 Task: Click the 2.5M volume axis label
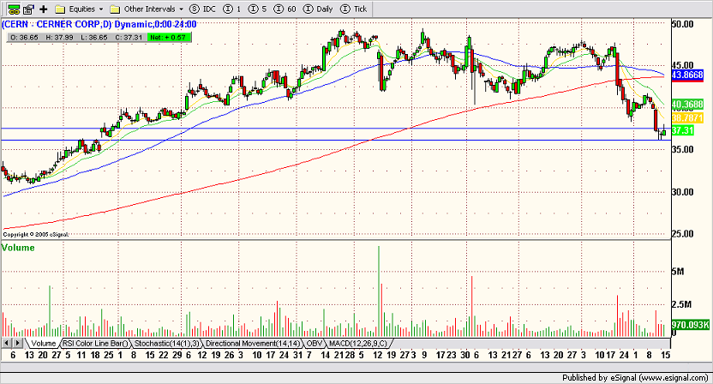[x=681, y=304]
